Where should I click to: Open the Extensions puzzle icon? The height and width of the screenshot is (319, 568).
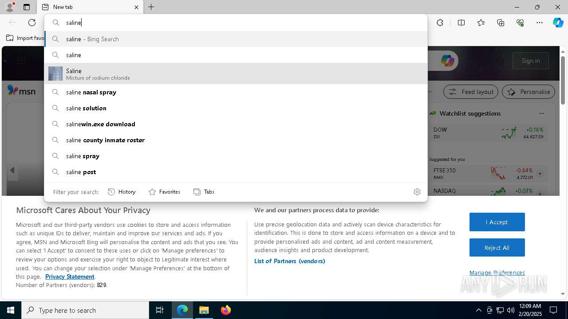440,23
